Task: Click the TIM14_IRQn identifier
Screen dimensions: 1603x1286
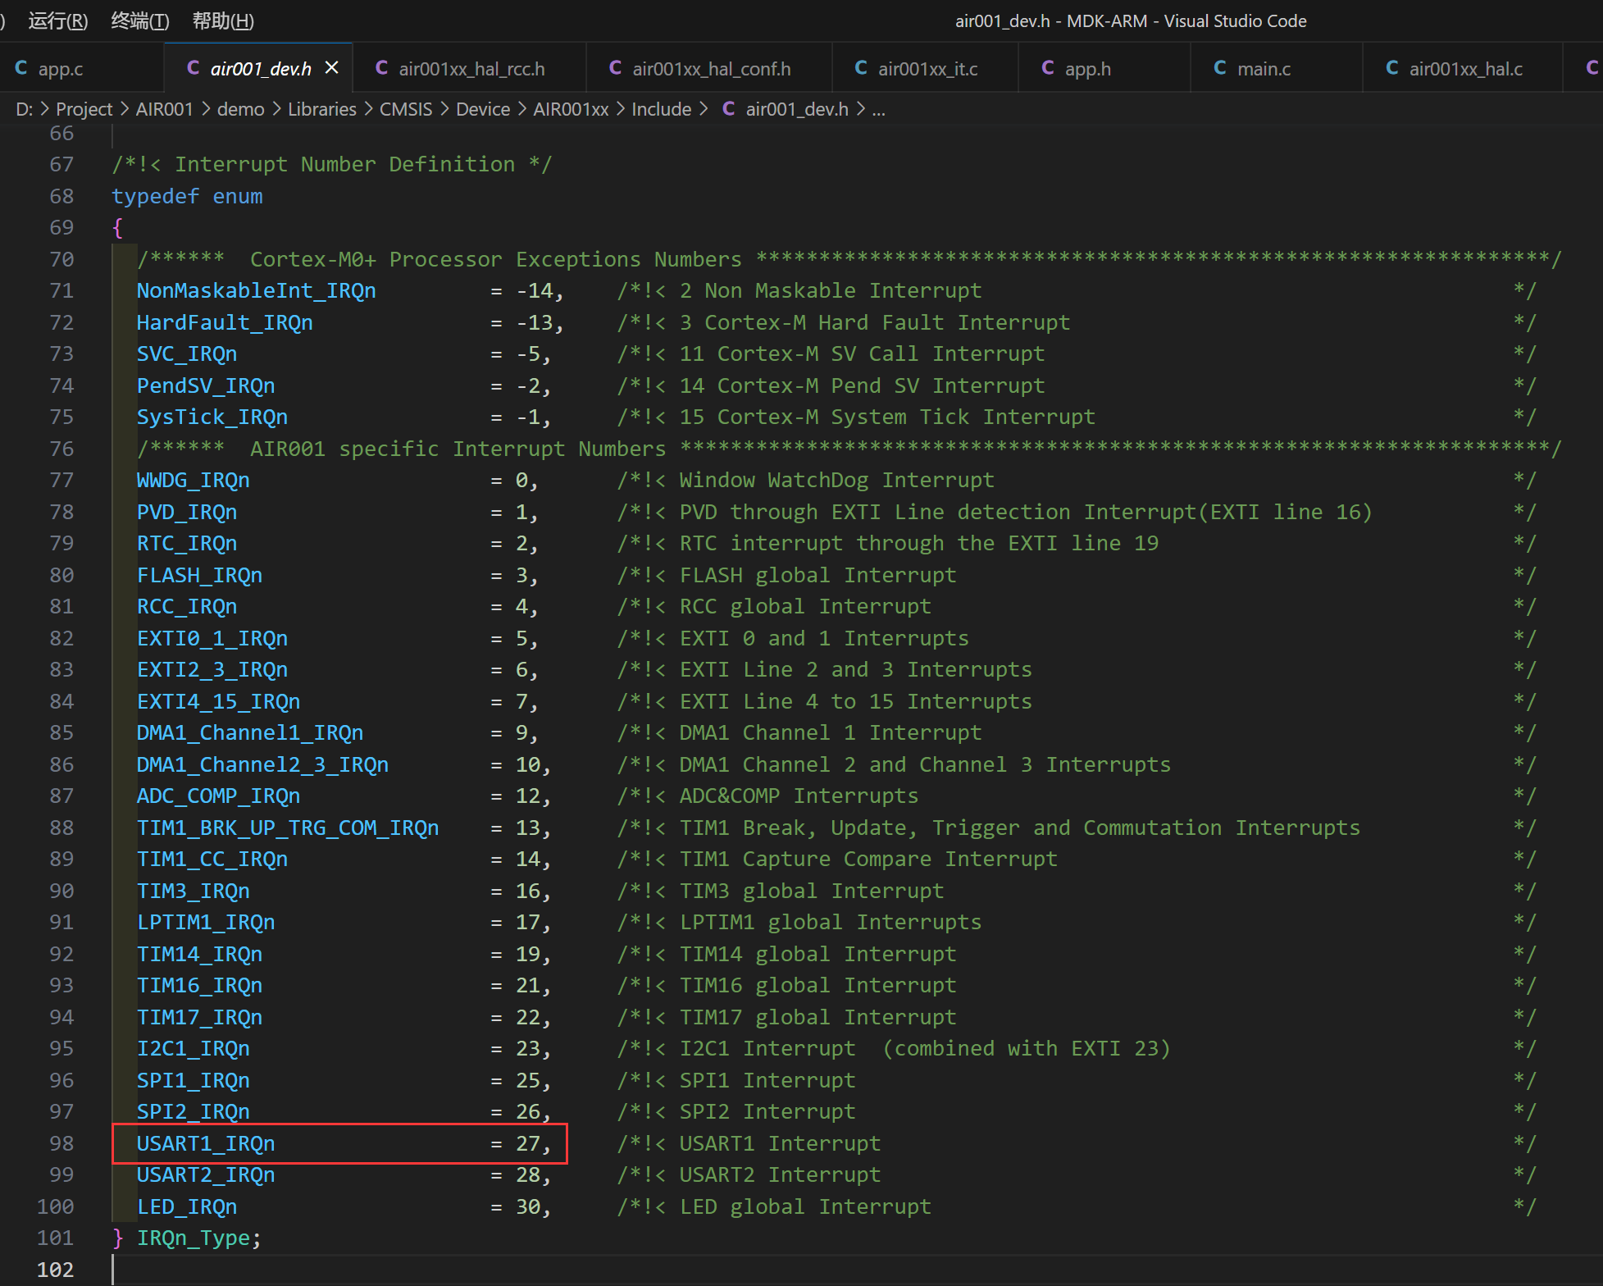Action: point(199,954)
